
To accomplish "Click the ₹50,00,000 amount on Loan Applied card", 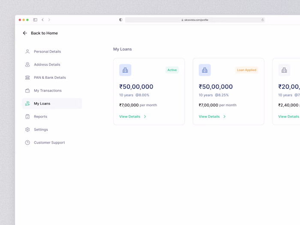I will (x=216, y=87).
